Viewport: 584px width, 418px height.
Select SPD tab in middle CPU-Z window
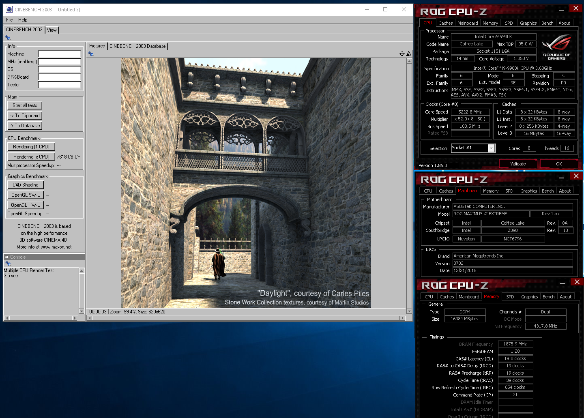(509, 191)
